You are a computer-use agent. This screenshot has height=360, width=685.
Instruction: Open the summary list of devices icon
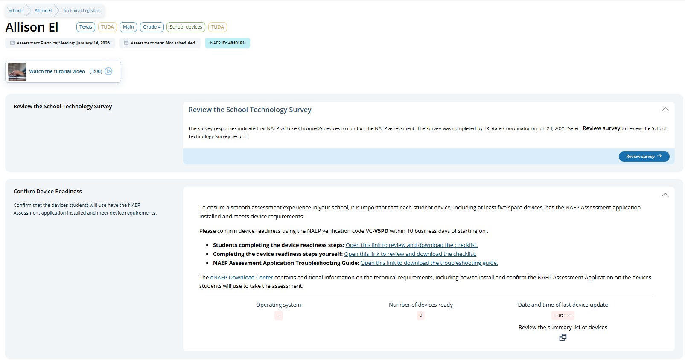click(x=563, y=337)
